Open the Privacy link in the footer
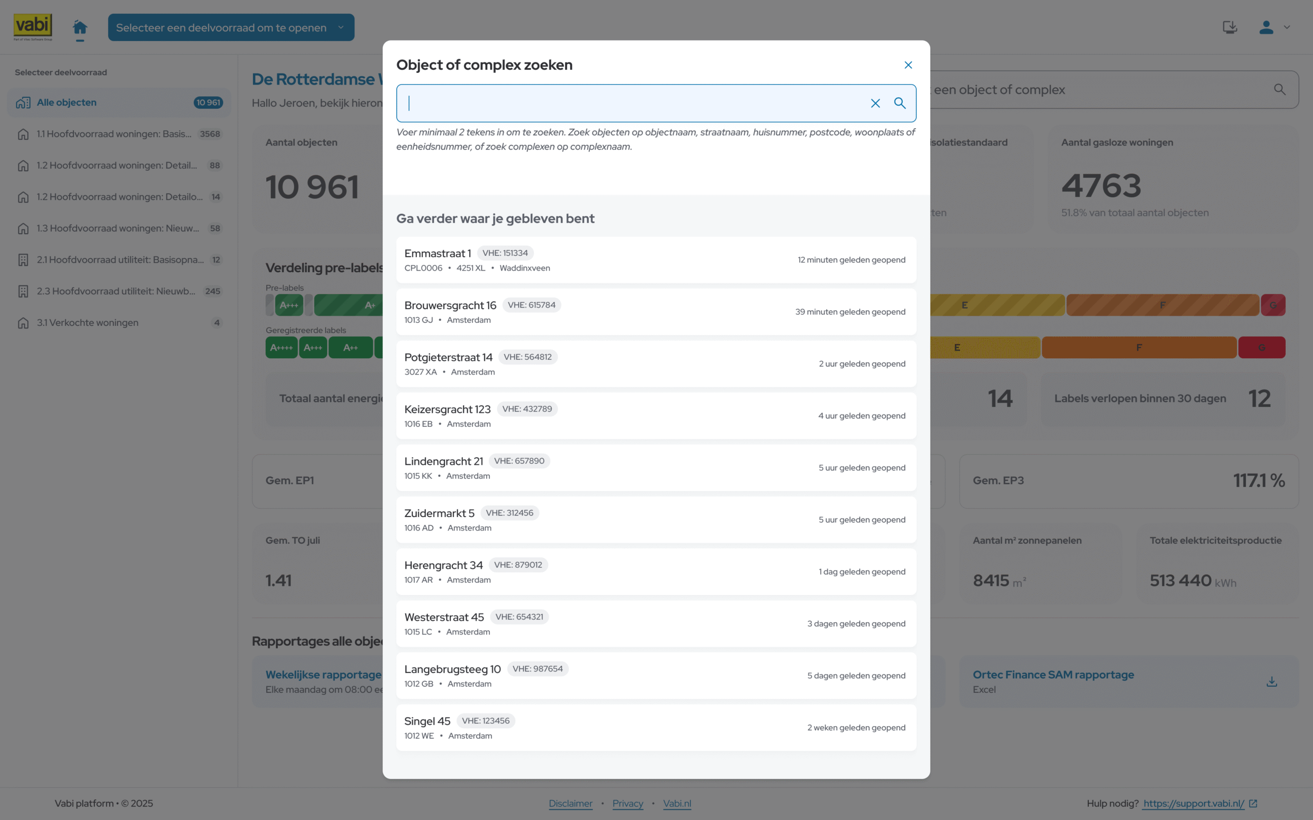 [628, 803]
